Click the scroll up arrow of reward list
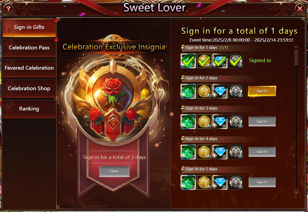Screen dimensions: 308x212 (x=296, y=47)
